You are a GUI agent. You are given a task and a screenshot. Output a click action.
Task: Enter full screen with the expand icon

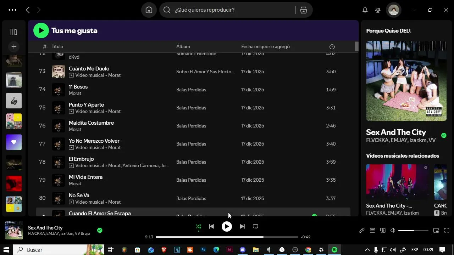click(x=447, y=230)
